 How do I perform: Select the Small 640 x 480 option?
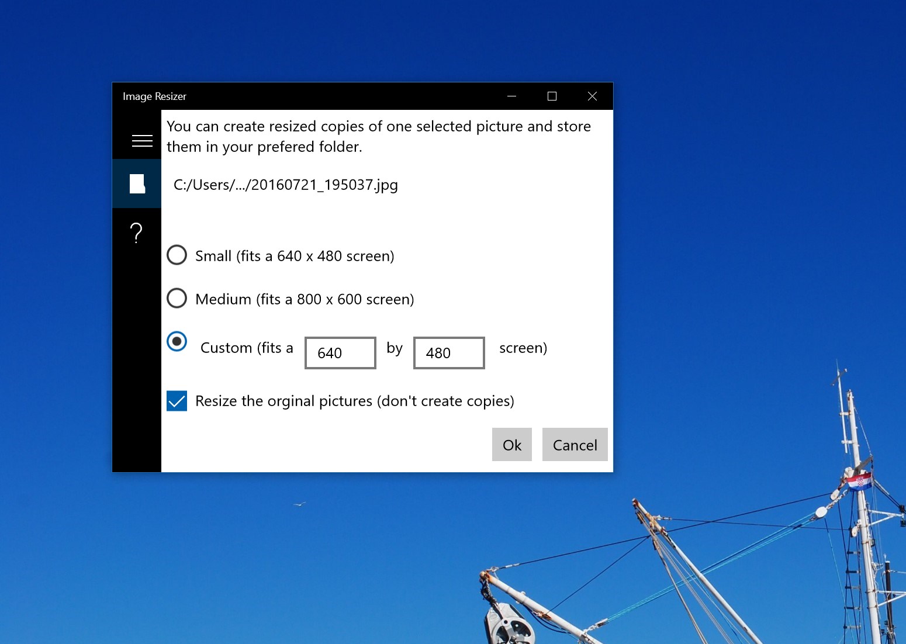[177, 255]
